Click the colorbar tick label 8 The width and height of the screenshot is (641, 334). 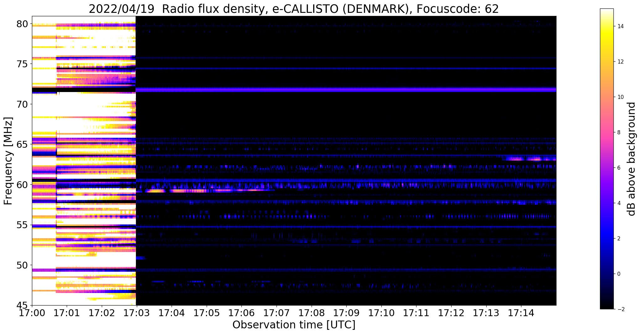tap(619, 132)
